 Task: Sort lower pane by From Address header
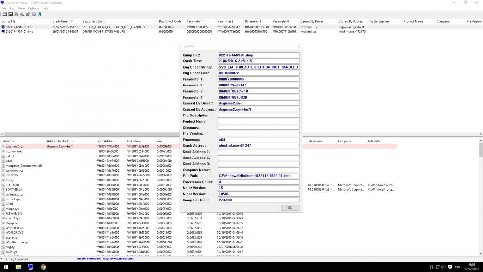pyautogui.click(x=110, y=141)
